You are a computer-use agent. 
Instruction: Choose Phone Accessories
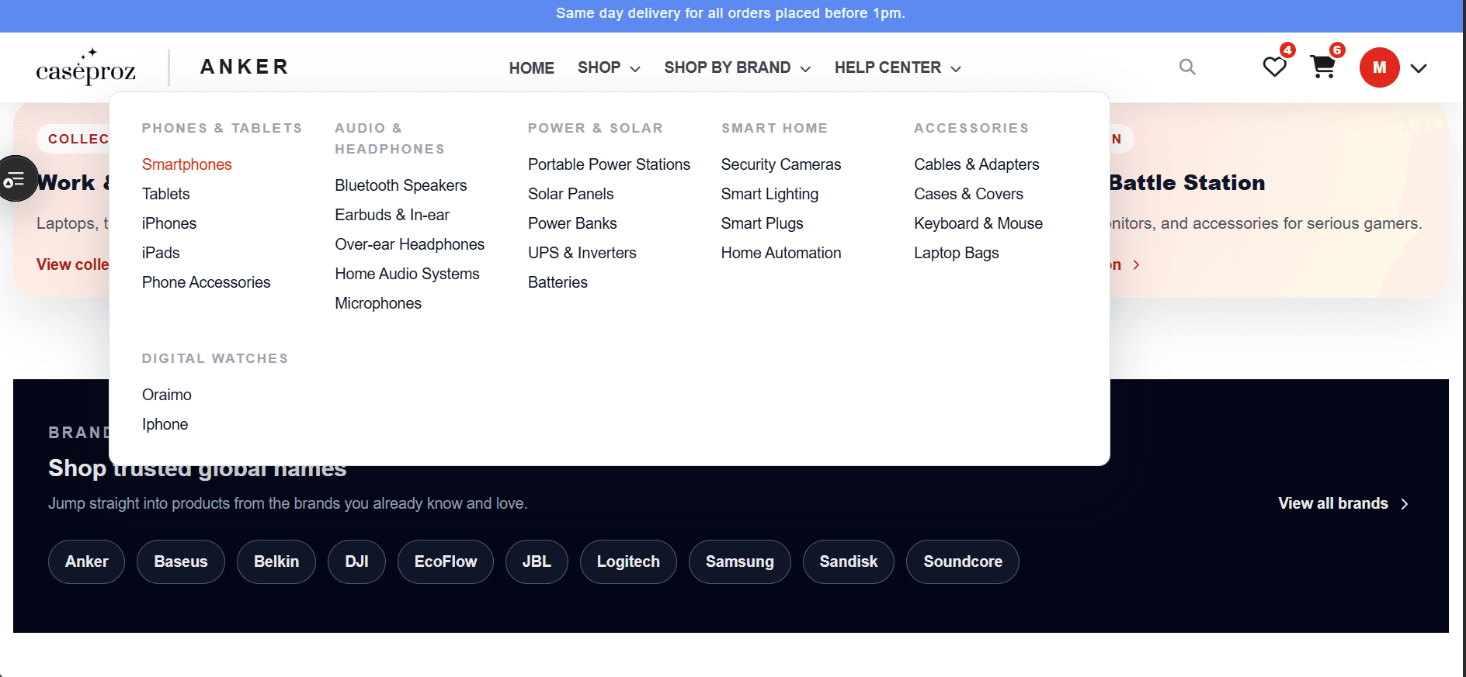[x=206, y=282]
